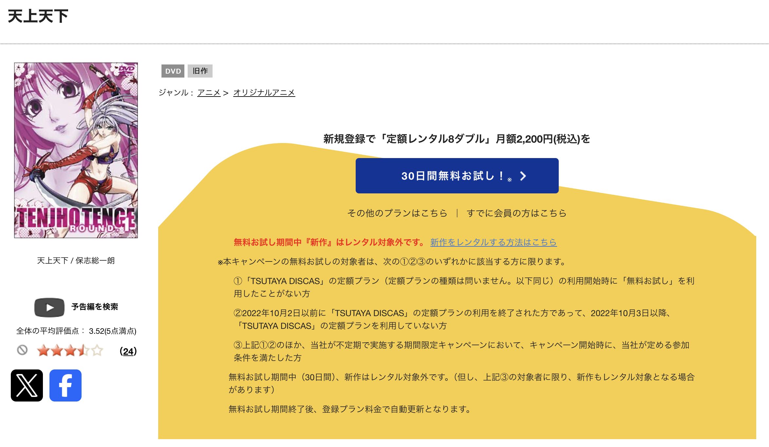Open すでに会員の方はこちら link
The width and height of the screenshot is (769, 447).
(x=516, y=213)
